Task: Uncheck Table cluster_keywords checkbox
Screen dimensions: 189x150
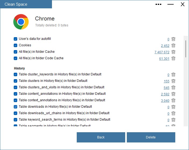Action: point(16,74)
